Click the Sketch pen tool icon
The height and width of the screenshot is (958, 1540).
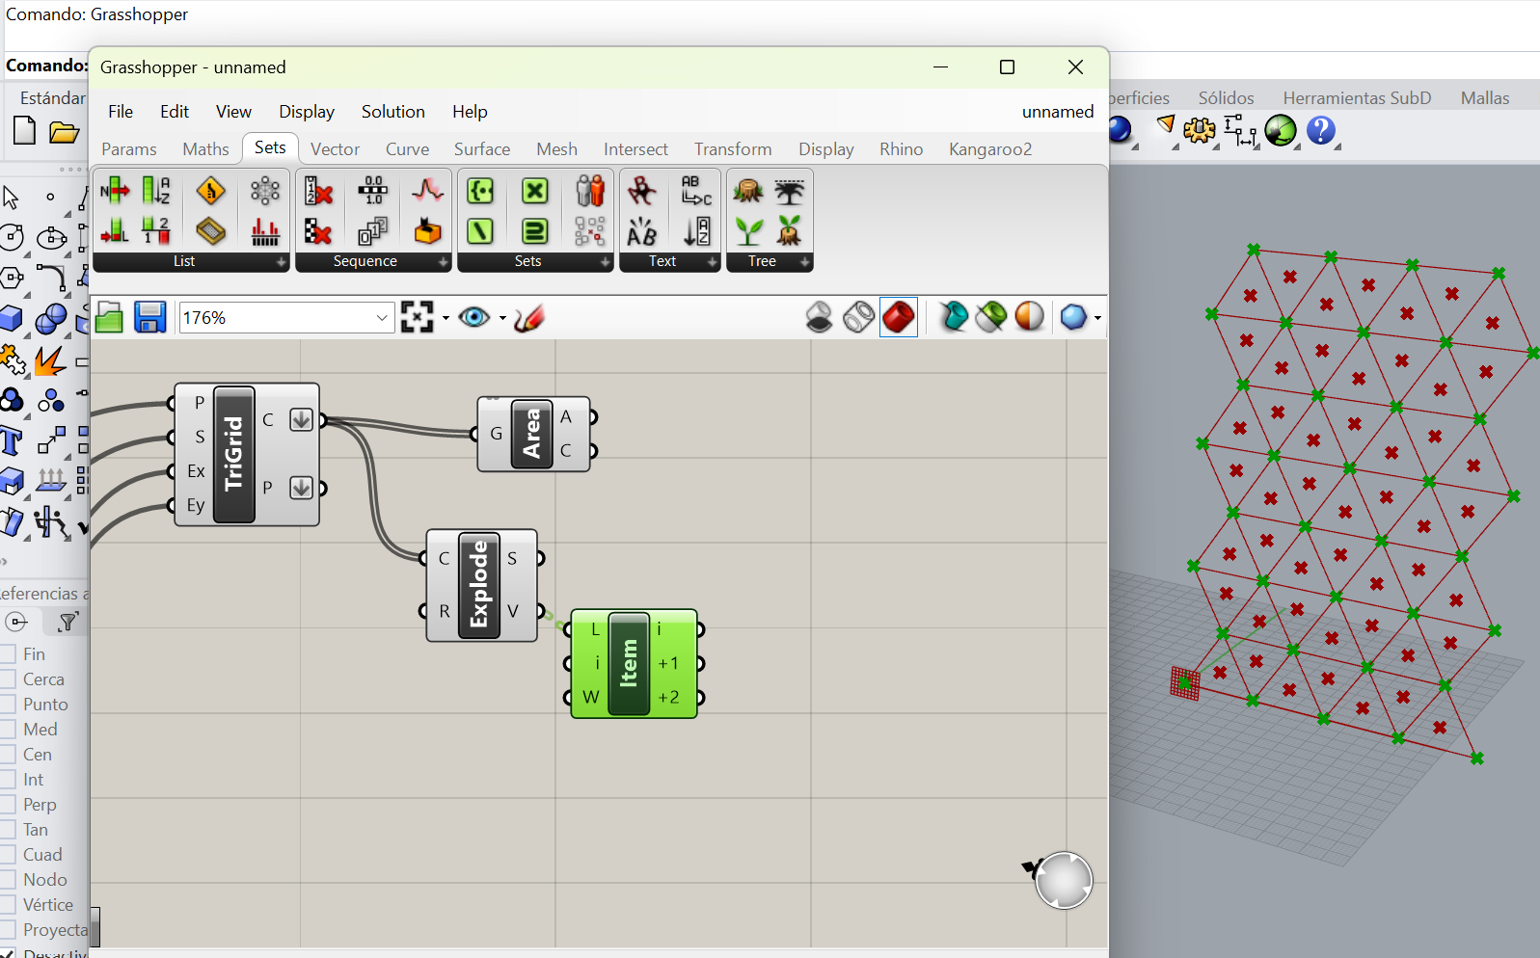pos(528,317)
